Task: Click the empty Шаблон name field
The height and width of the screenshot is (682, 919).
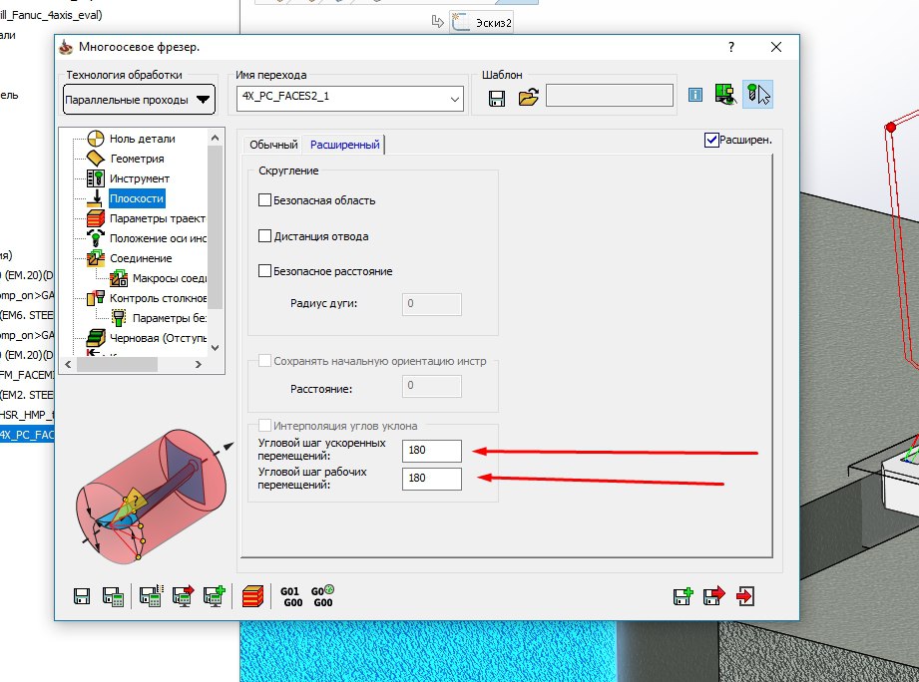Action: pyautogui.click(x=610, y=96)
